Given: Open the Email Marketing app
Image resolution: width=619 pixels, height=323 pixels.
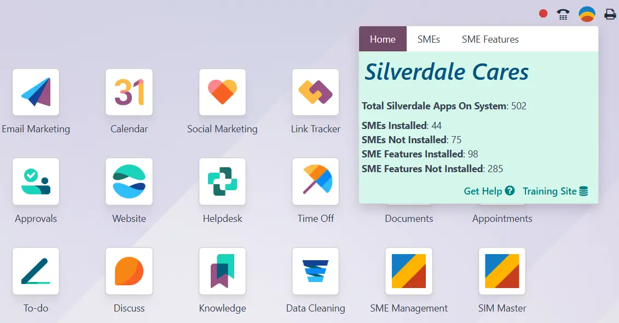Looking at the screenshot, I should click(36, 92).
